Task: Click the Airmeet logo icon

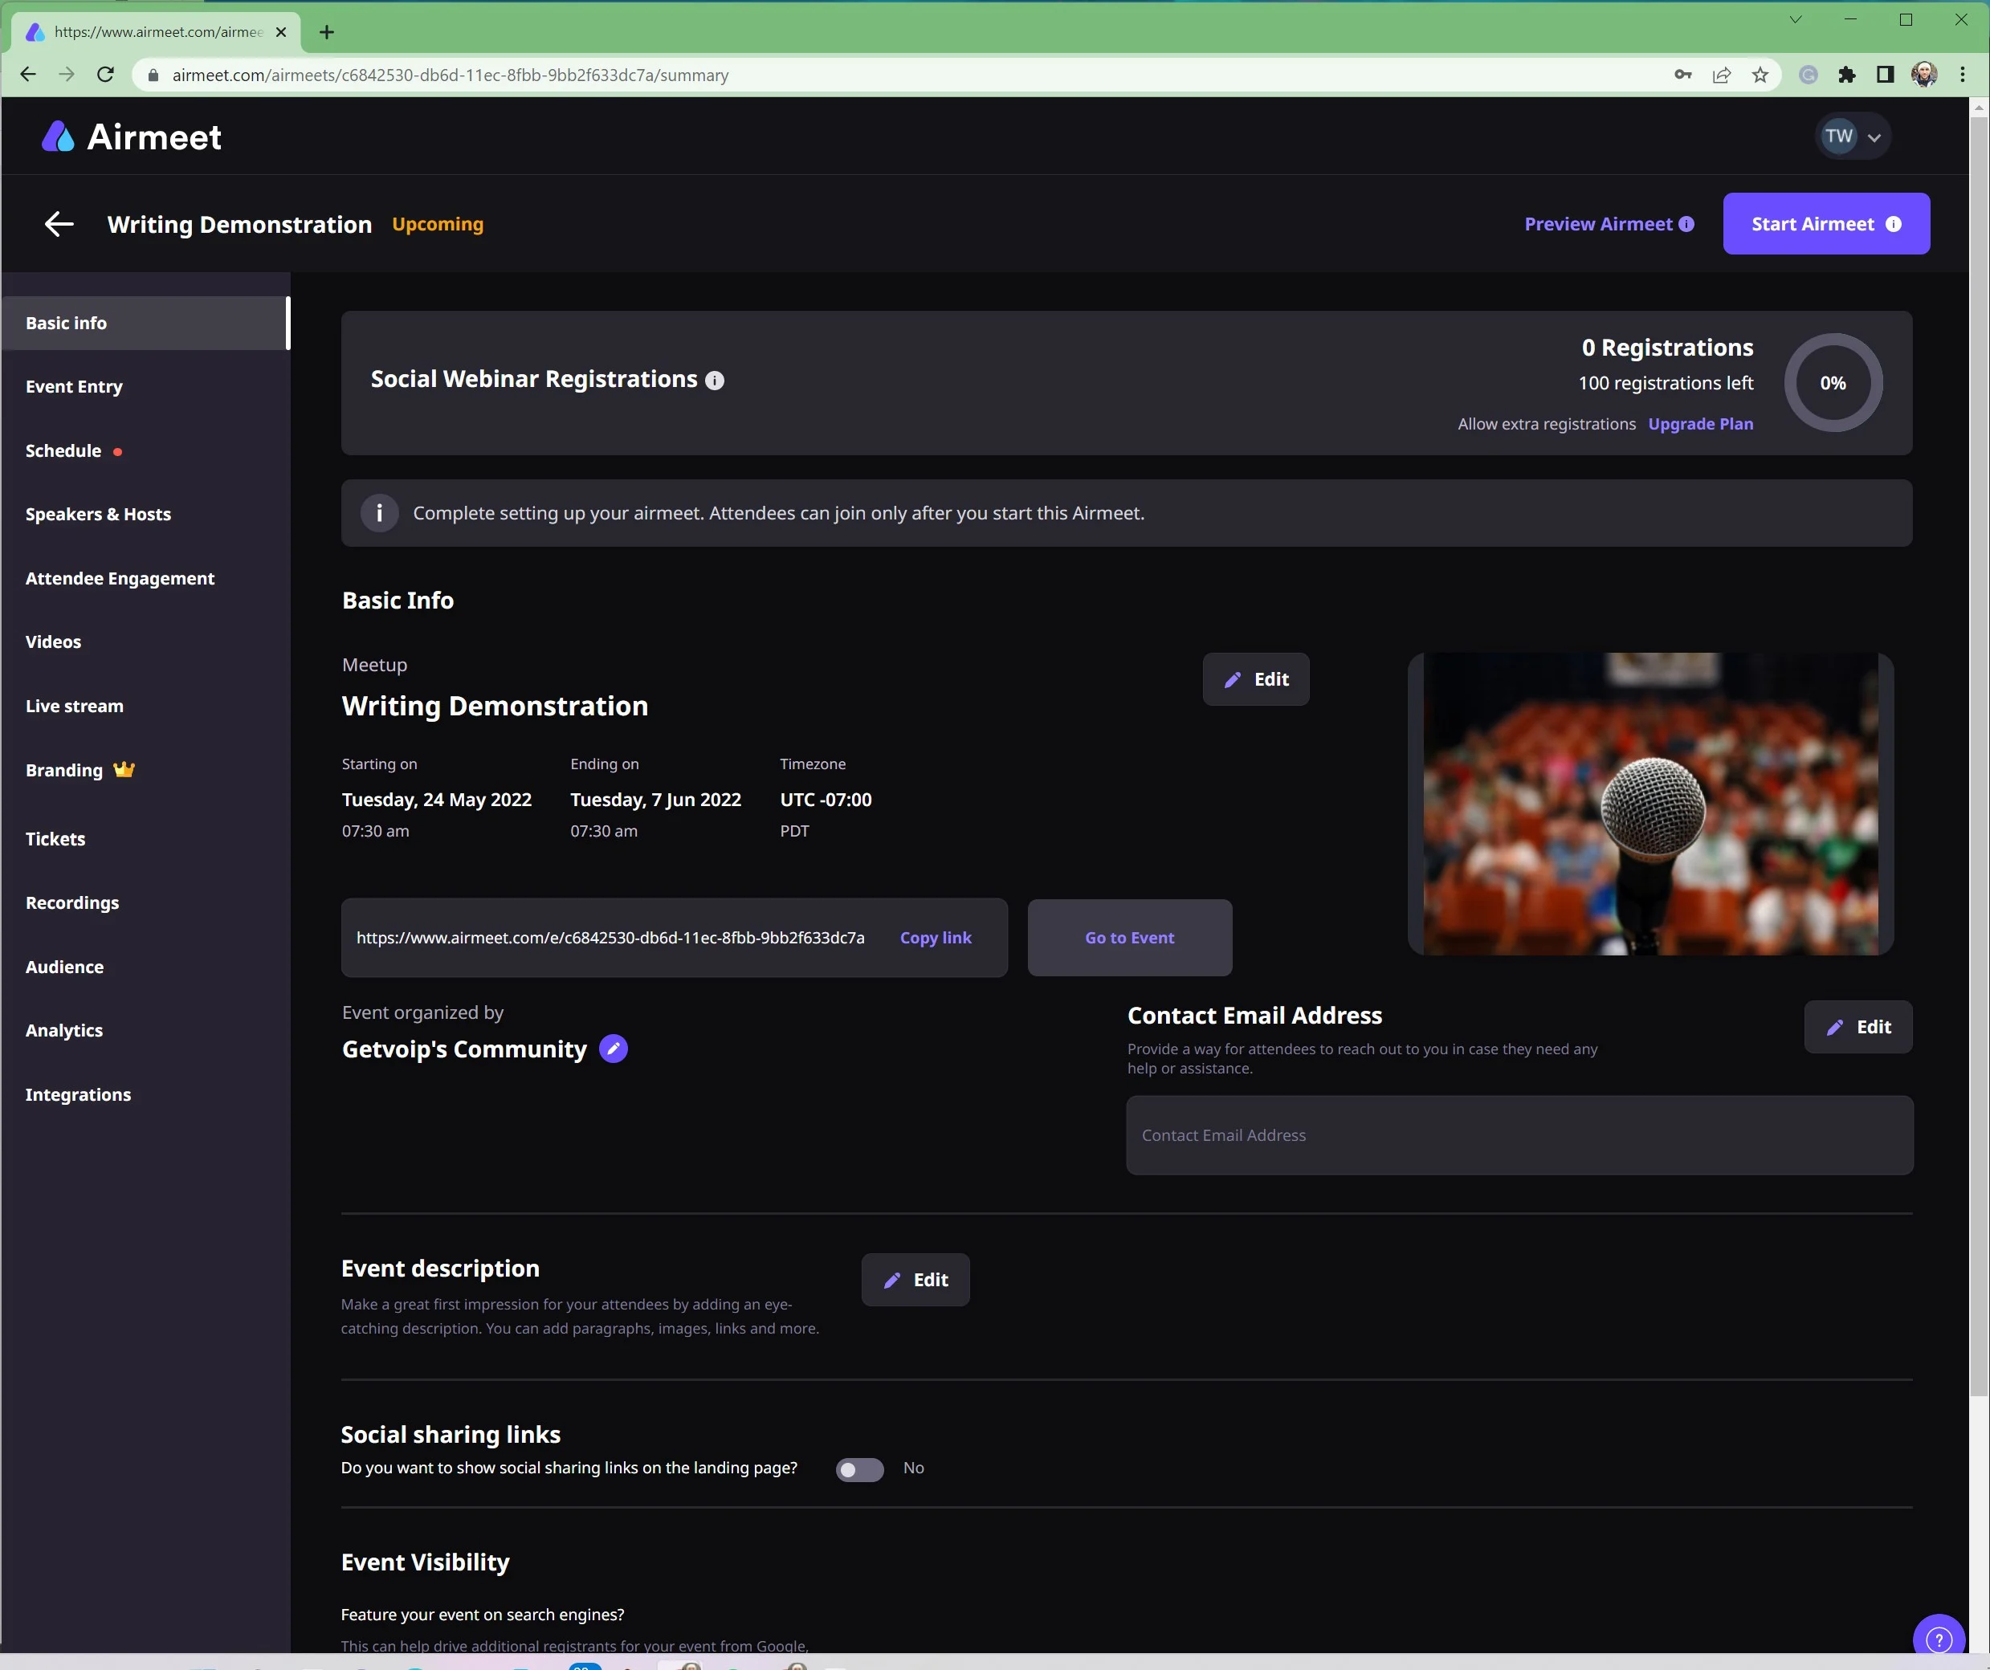Action: click(58, 136)
